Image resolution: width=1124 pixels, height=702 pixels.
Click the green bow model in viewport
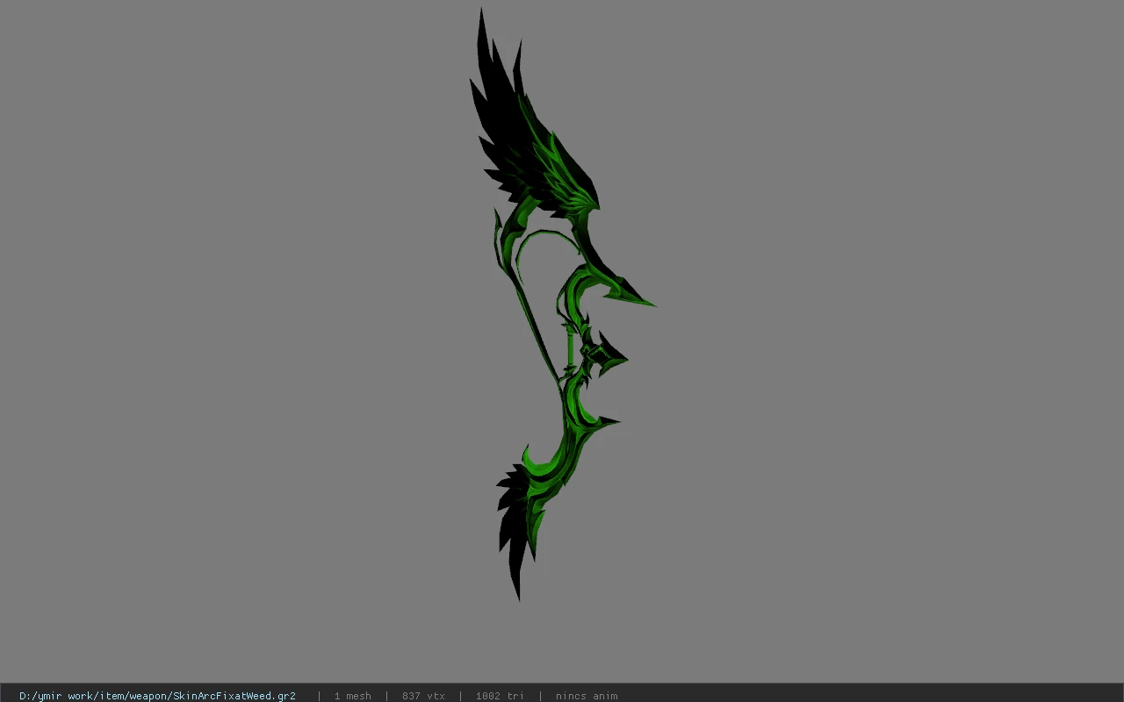pyautogui.click(x=562, y=304)
